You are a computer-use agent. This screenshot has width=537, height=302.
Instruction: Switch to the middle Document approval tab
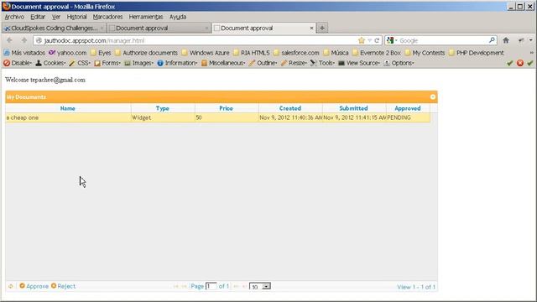point(159,28)
